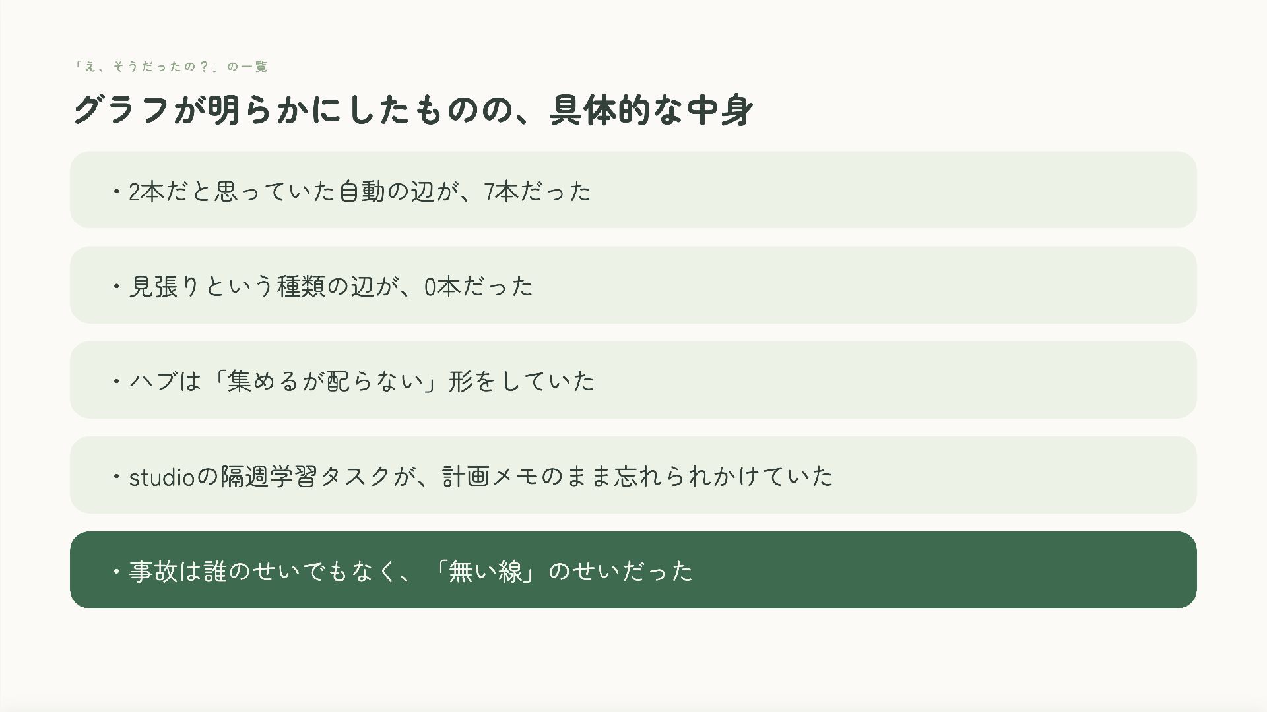Click the slide title グラフが明らかにしたものの、具体的な中身

[412, 110]
